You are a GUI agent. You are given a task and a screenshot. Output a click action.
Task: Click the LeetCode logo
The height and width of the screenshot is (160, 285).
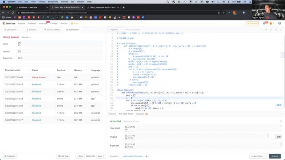point(9,24)
